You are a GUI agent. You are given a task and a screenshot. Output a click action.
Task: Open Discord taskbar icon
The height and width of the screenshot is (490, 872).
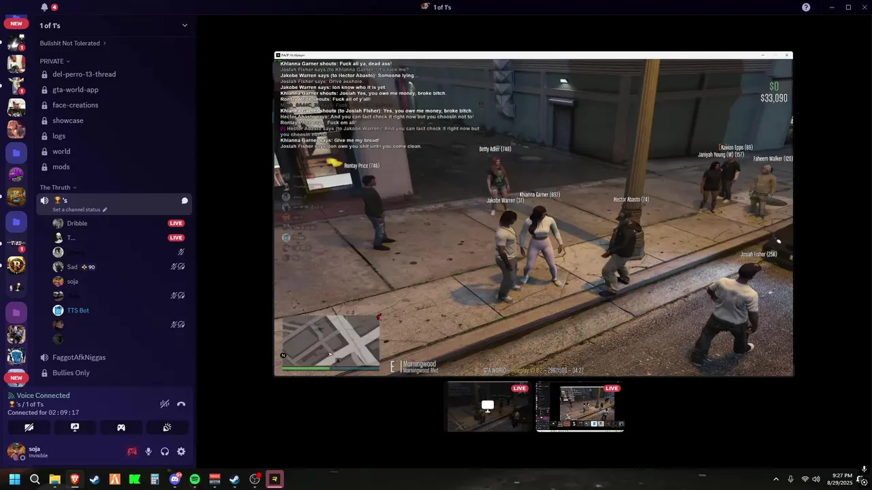point(175,479)
